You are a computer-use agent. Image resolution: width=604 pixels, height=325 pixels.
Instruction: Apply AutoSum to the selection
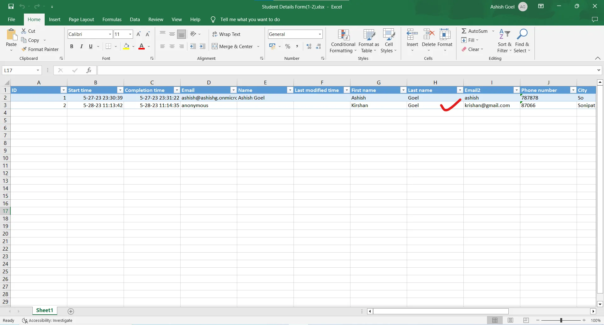[476, 31]
